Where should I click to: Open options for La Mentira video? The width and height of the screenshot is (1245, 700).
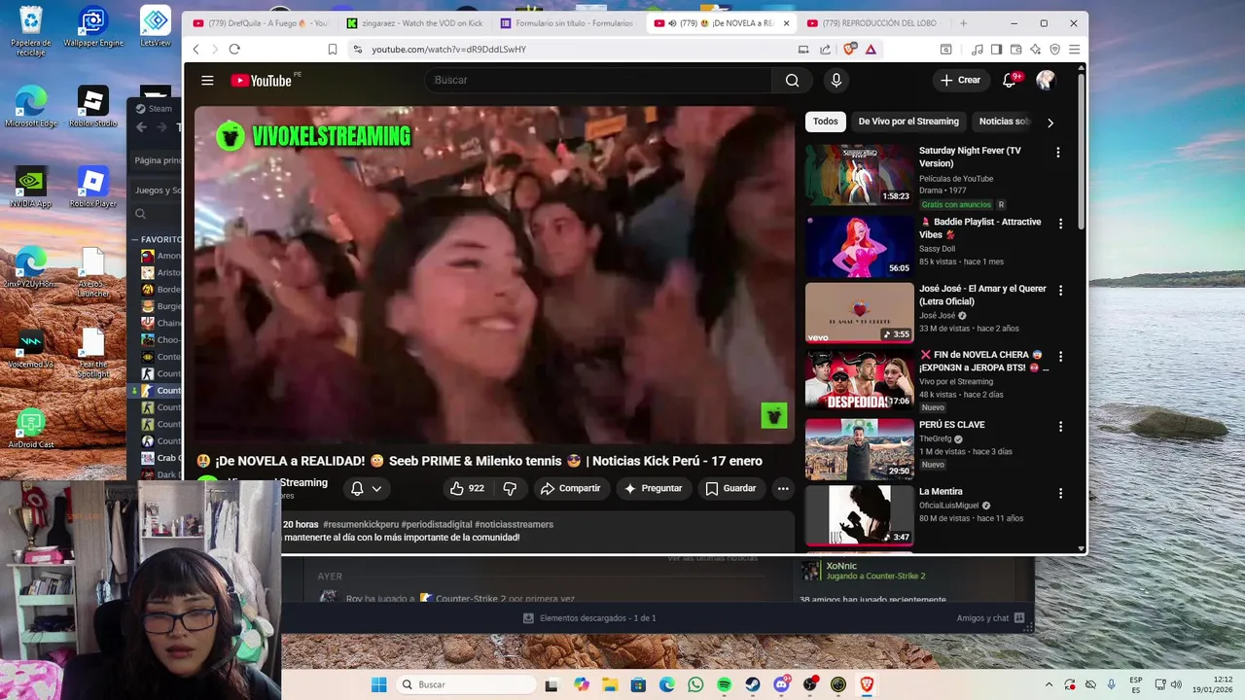tap(1060, 494)
